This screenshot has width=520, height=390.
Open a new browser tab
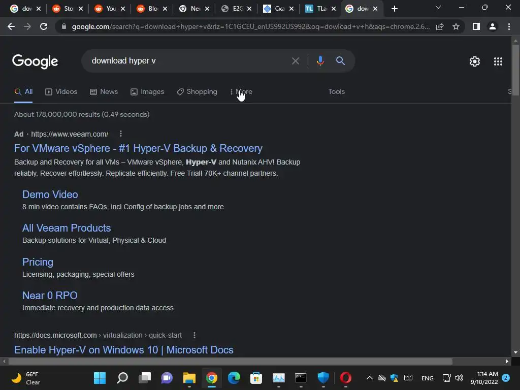394,9
